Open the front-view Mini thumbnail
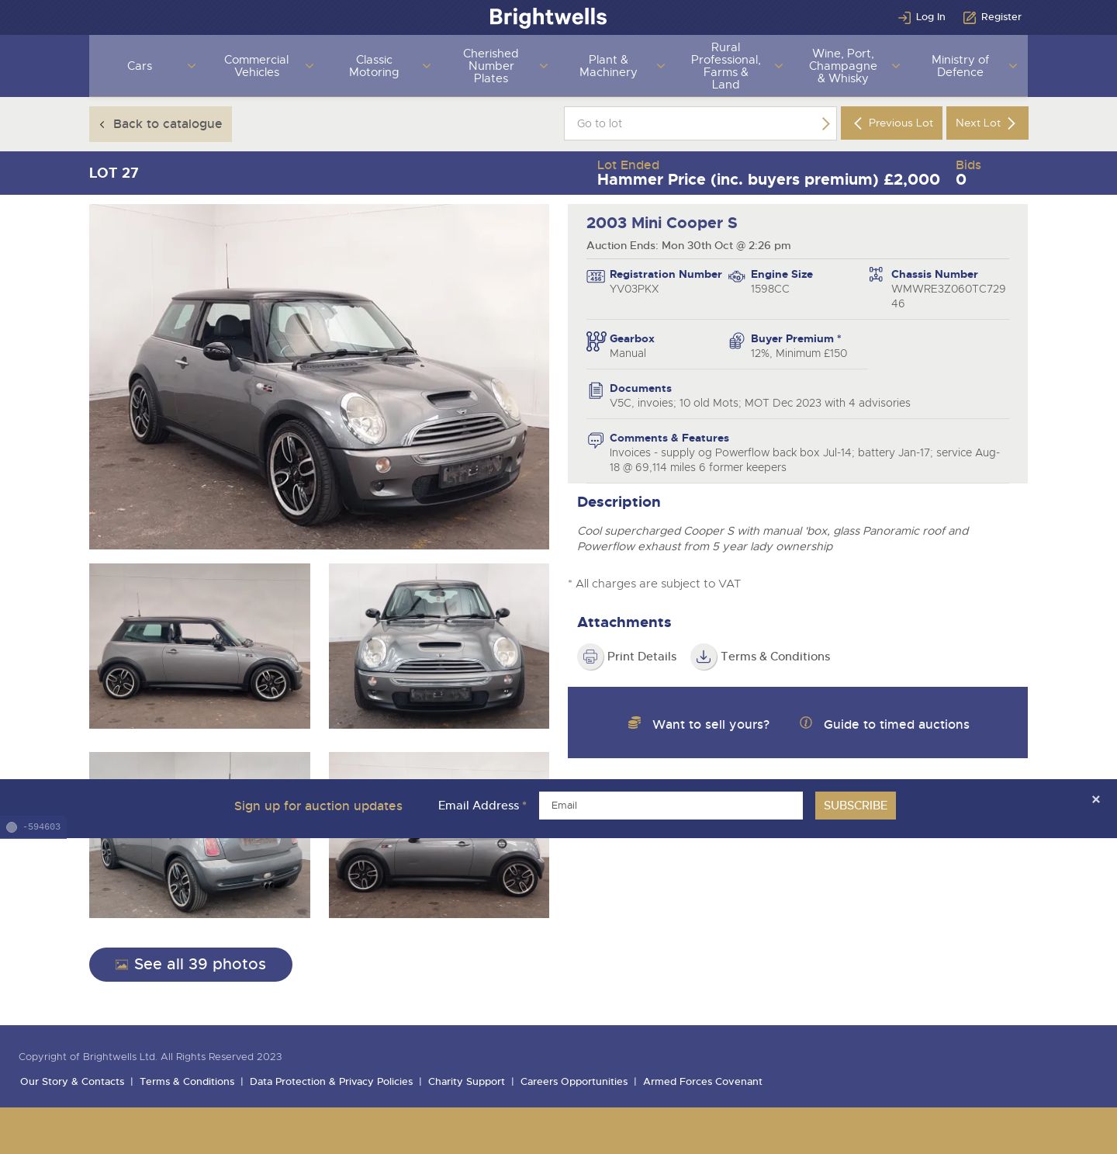Screen dimensions: 1117x1154 coord(439,646)
